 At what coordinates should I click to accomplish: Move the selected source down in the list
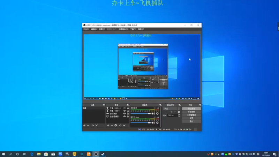(124, 125)
